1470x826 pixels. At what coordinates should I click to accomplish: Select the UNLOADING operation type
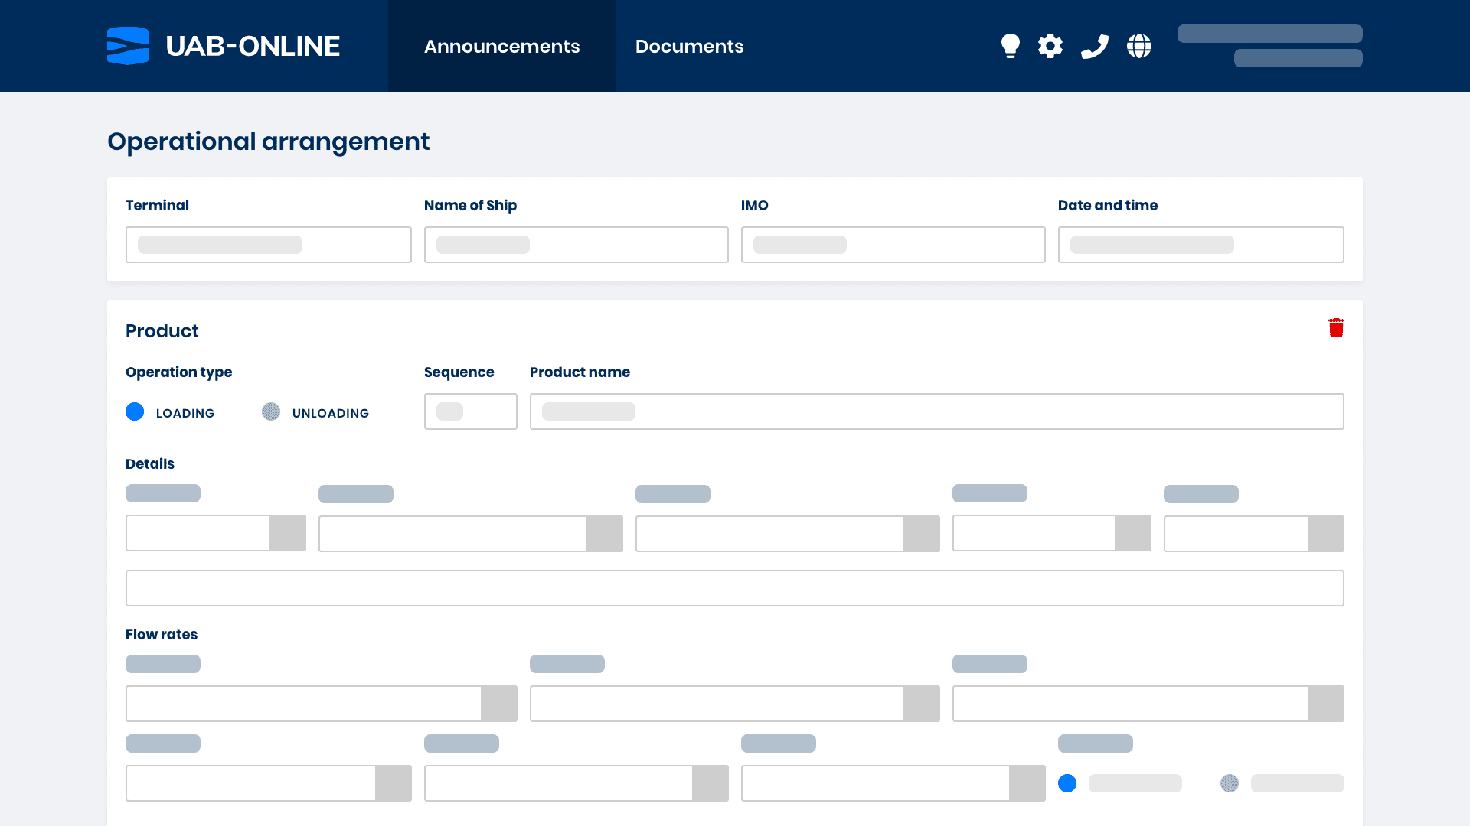click(270, 411)
